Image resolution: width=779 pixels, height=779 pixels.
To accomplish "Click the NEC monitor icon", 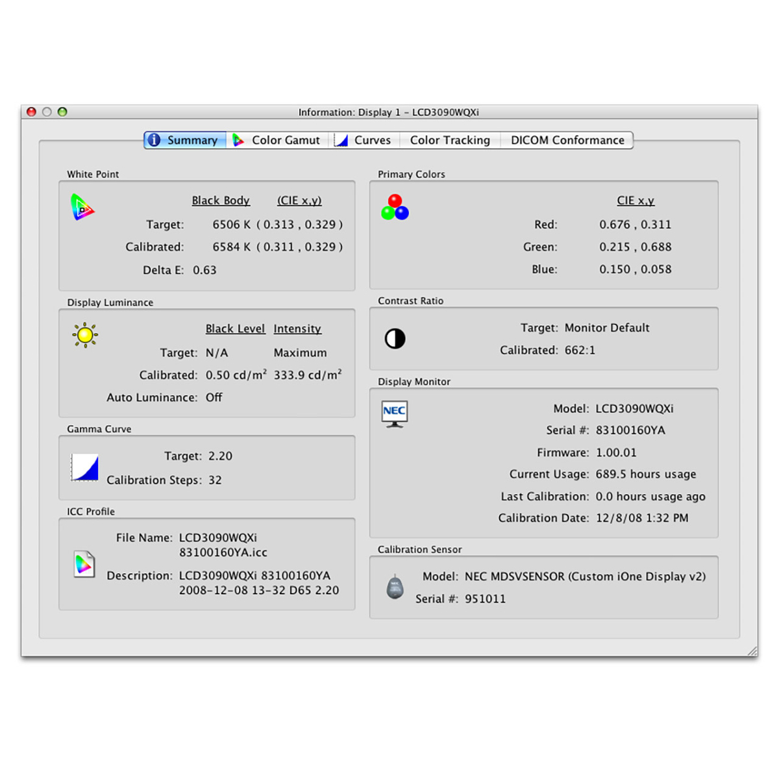I will (395, 414).
